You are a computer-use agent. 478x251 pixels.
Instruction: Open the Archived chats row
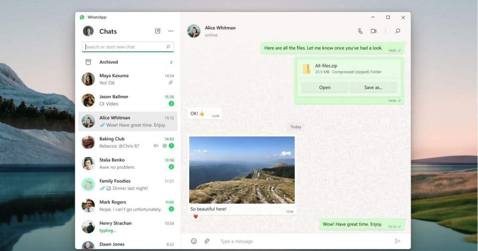128,62
